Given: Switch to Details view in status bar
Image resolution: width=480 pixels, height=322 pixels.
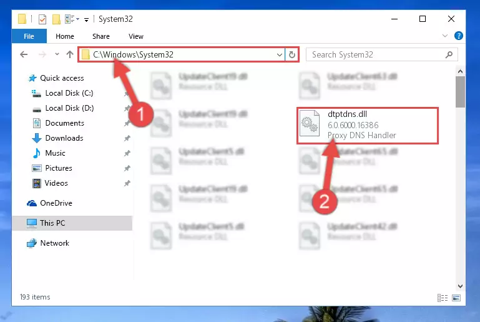Looking at the screenshot, I should 443,298.
